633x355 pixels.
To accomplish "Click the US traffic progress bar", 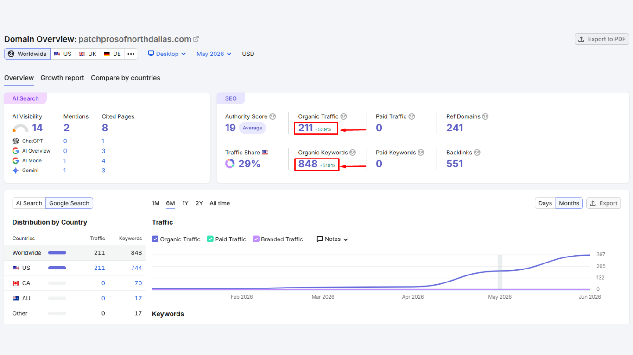I will coord(57,268).
